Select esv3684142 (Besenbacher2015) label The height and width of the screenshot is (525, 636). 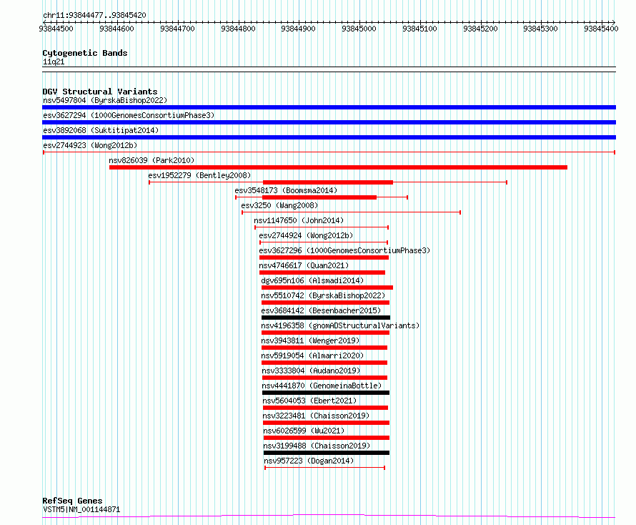click(x=321, y=310)
